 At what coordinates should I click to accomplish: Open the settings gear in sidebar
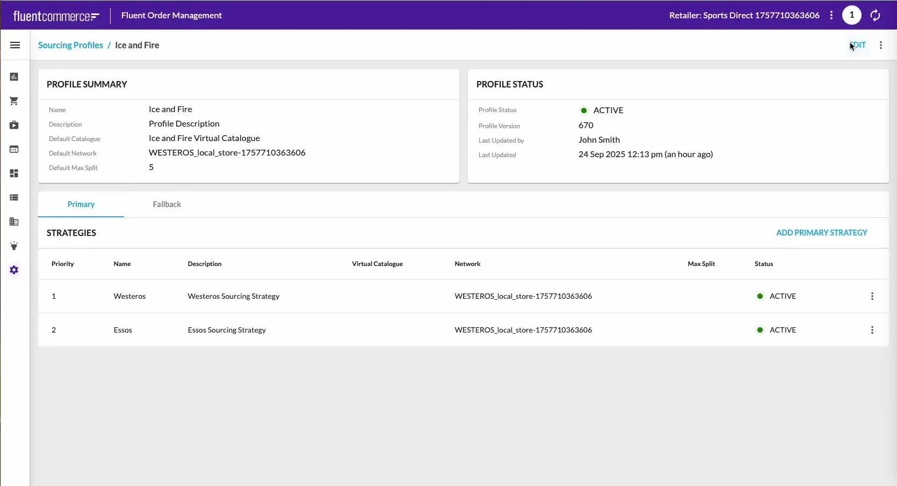point(15,270)
